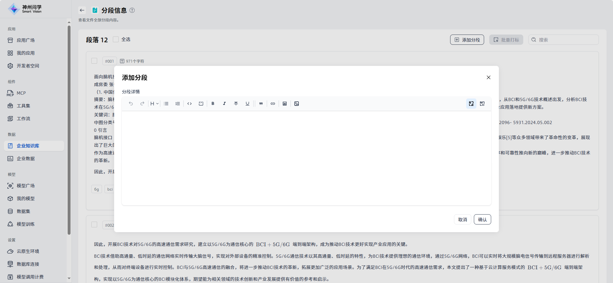Click the unordered bullet list icon
The image size is (613, 283).
coord(166,104)
